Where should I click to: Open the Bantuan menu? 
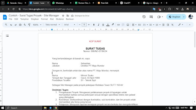[70, 19]
